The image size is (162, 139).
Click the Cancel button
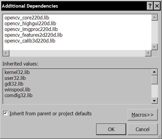(143, 129)
